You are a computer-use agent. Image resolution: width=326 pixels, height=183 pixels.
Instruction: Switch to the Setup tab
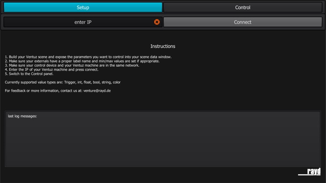tap(83, 7)
